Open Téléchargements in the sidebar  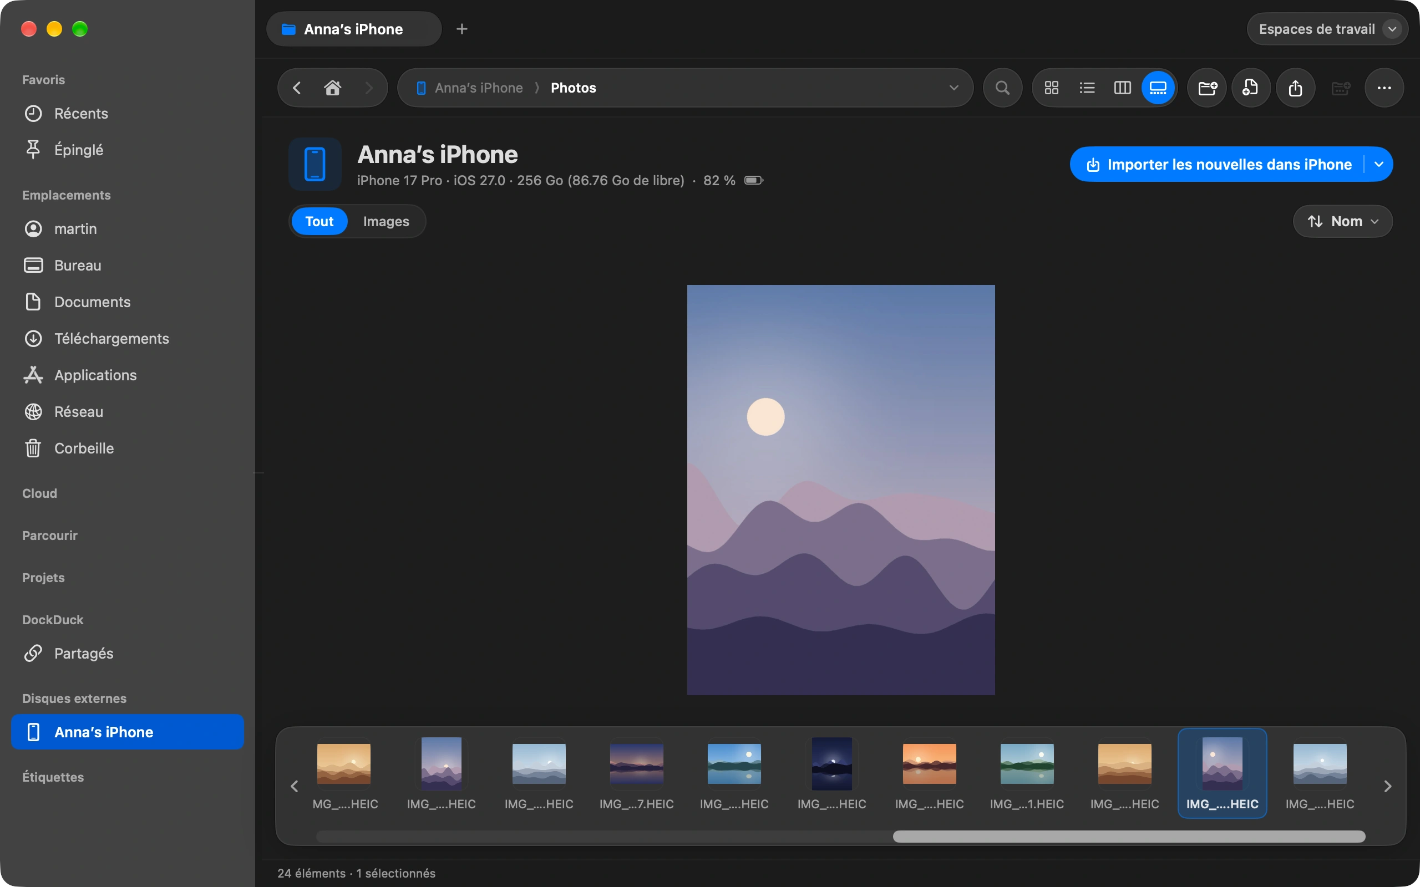[128, 339]
